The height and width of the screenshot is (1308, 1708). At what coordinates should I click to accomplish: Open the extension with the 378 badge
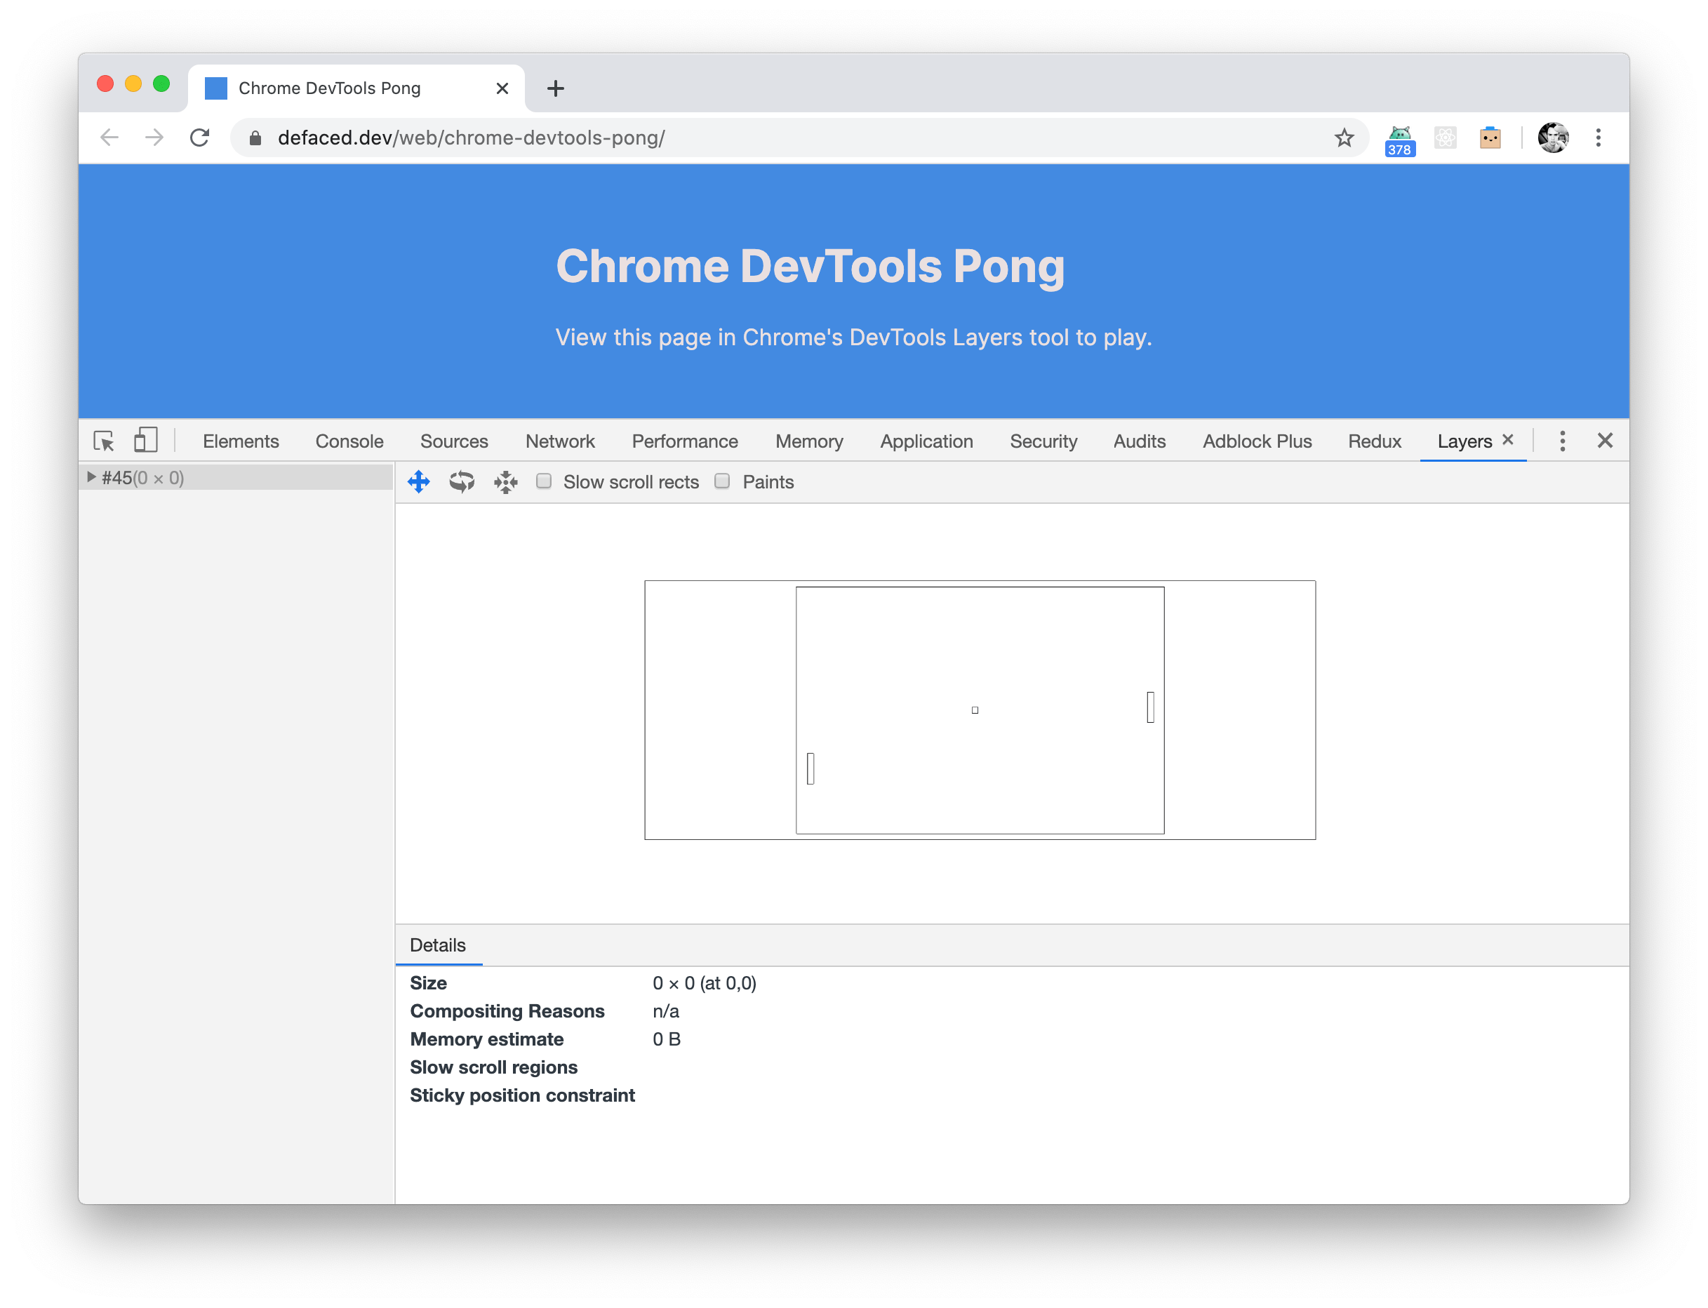1399,138
